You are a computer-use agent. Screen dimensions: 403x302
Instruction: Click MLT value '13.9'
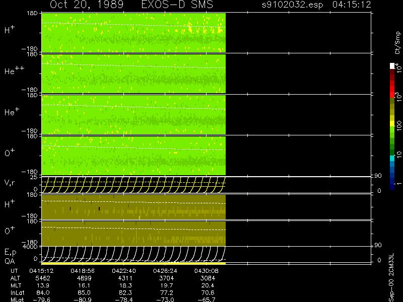click(43, 285)
